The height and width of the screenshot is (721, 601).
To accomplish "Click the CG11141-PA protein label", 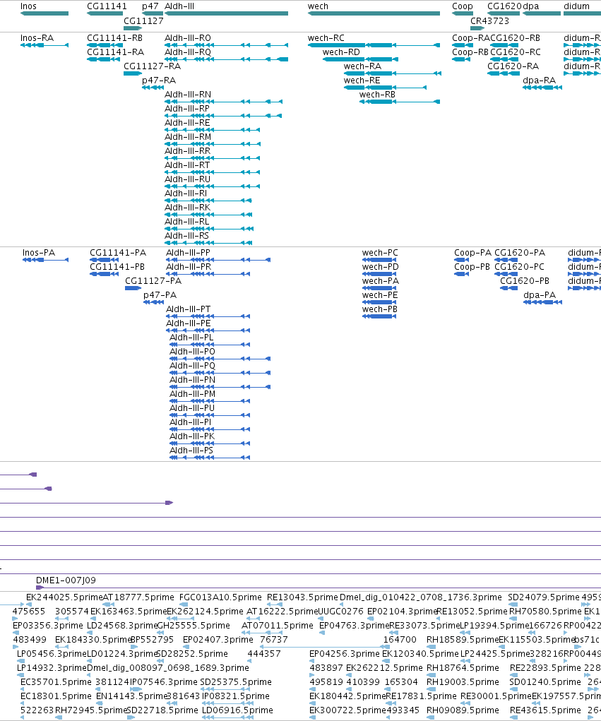I will [118, 252].
